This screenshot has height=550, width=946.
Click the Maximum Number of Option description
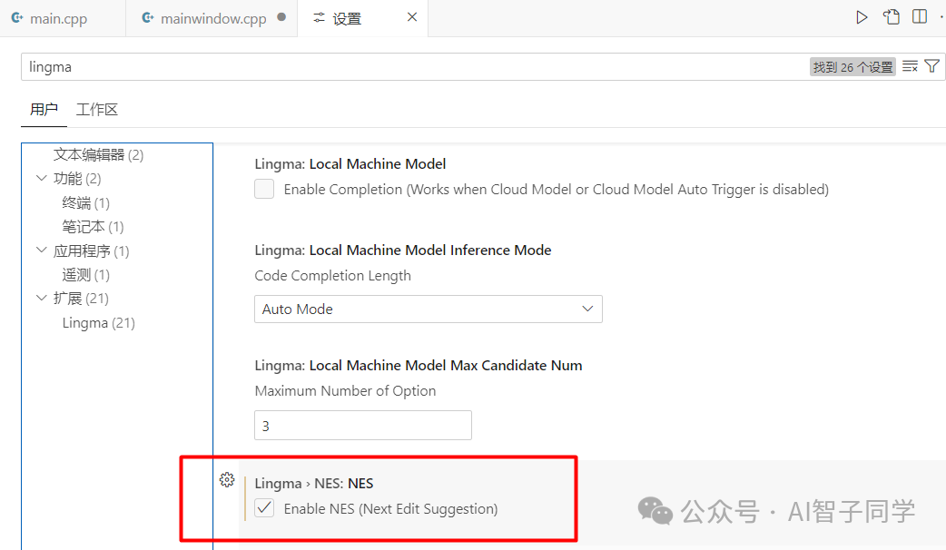tap(345, 391)
